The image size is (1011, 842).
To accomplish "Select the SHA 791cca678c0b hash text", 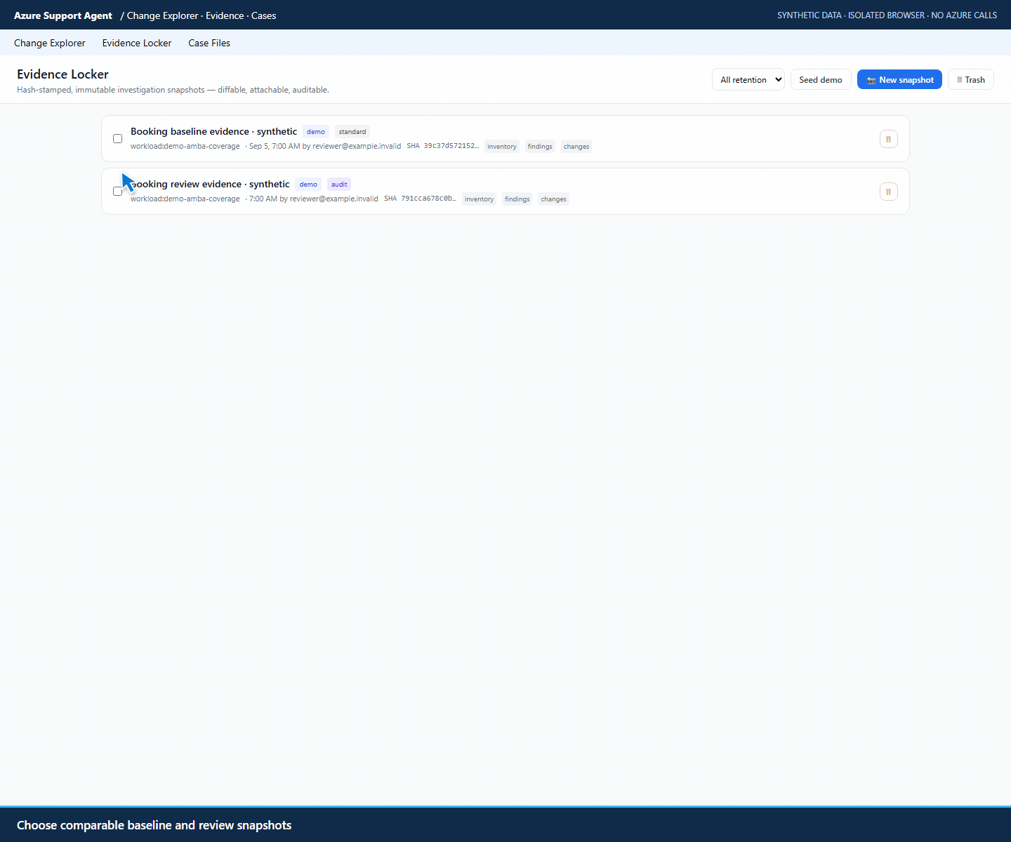I will 420,199.
